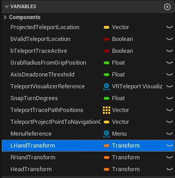Click the yellow Vector pill for ProjectedTeleportLocation
Screen dimensions: 175x178
[x=107, y=27]
